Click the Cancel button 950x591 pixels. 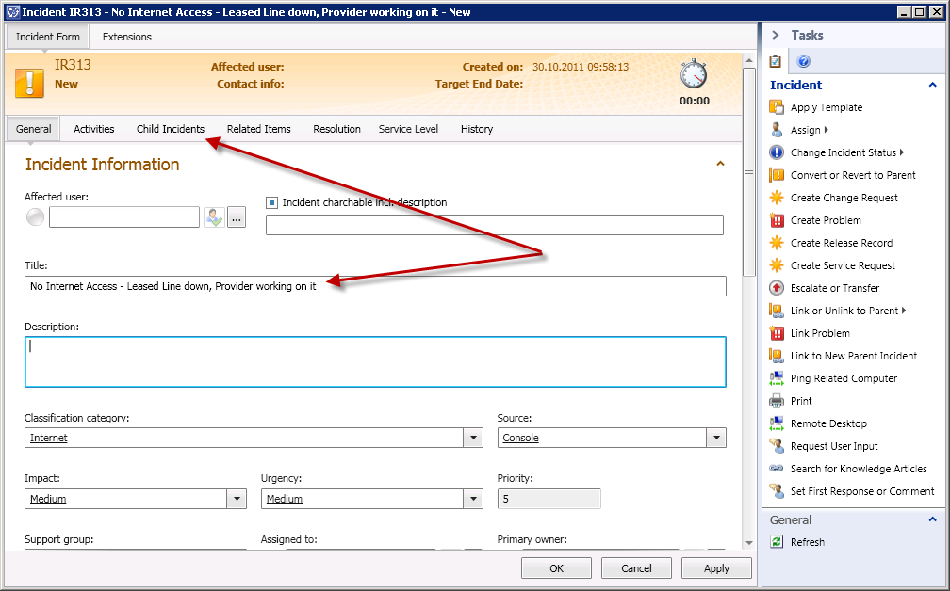(636, 568)
